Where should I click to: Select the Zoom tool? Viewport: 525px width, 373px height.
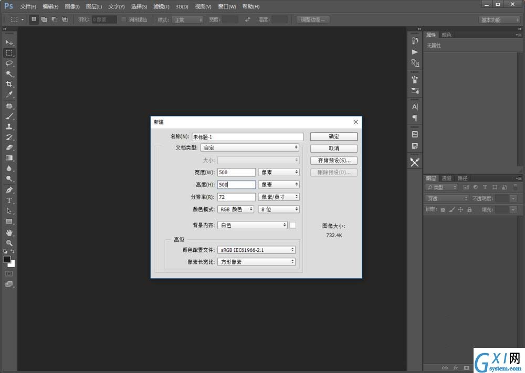[9, 243]
